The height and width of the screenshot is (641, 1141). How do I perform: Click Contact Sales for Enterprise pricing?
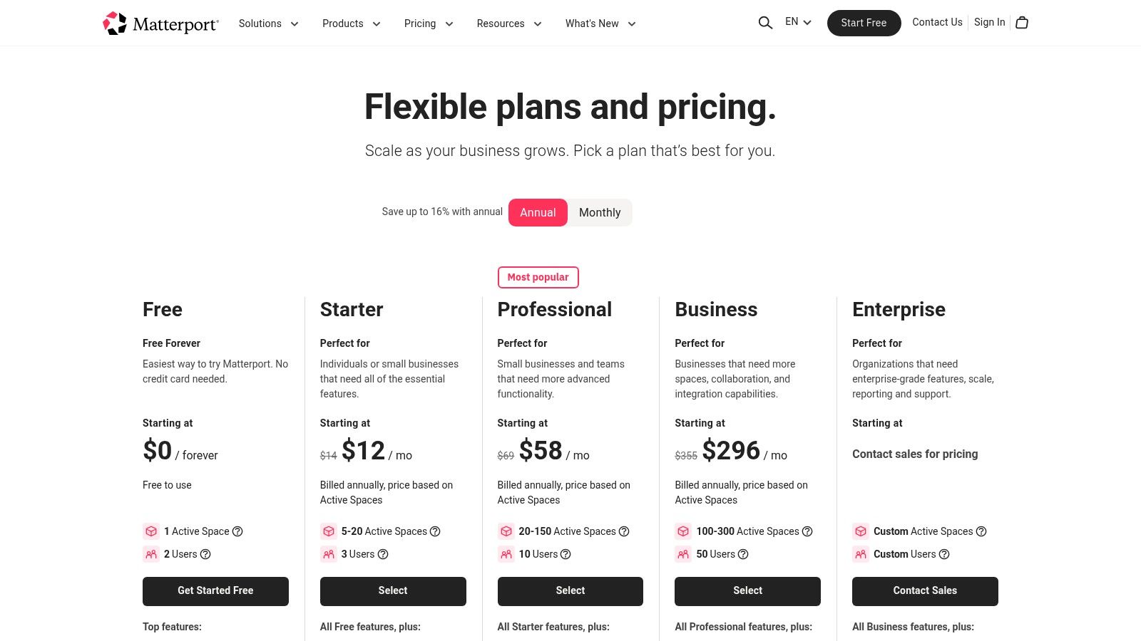click(x=925, y=590)
